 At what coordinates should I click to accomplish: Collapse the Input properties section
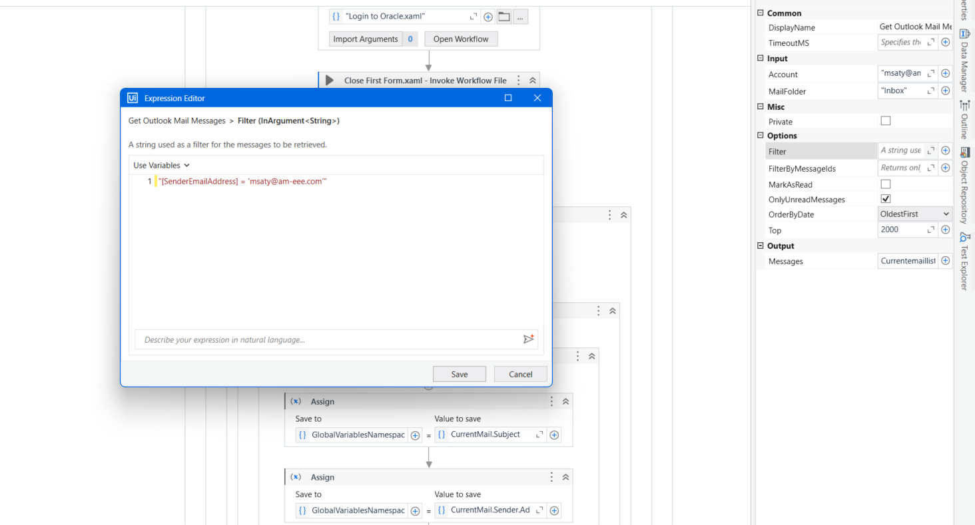[x=761, y=59]
